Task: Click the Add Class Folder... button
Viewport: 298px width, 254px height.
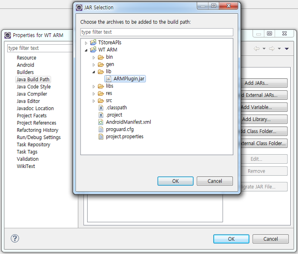Action: (264, 131)
